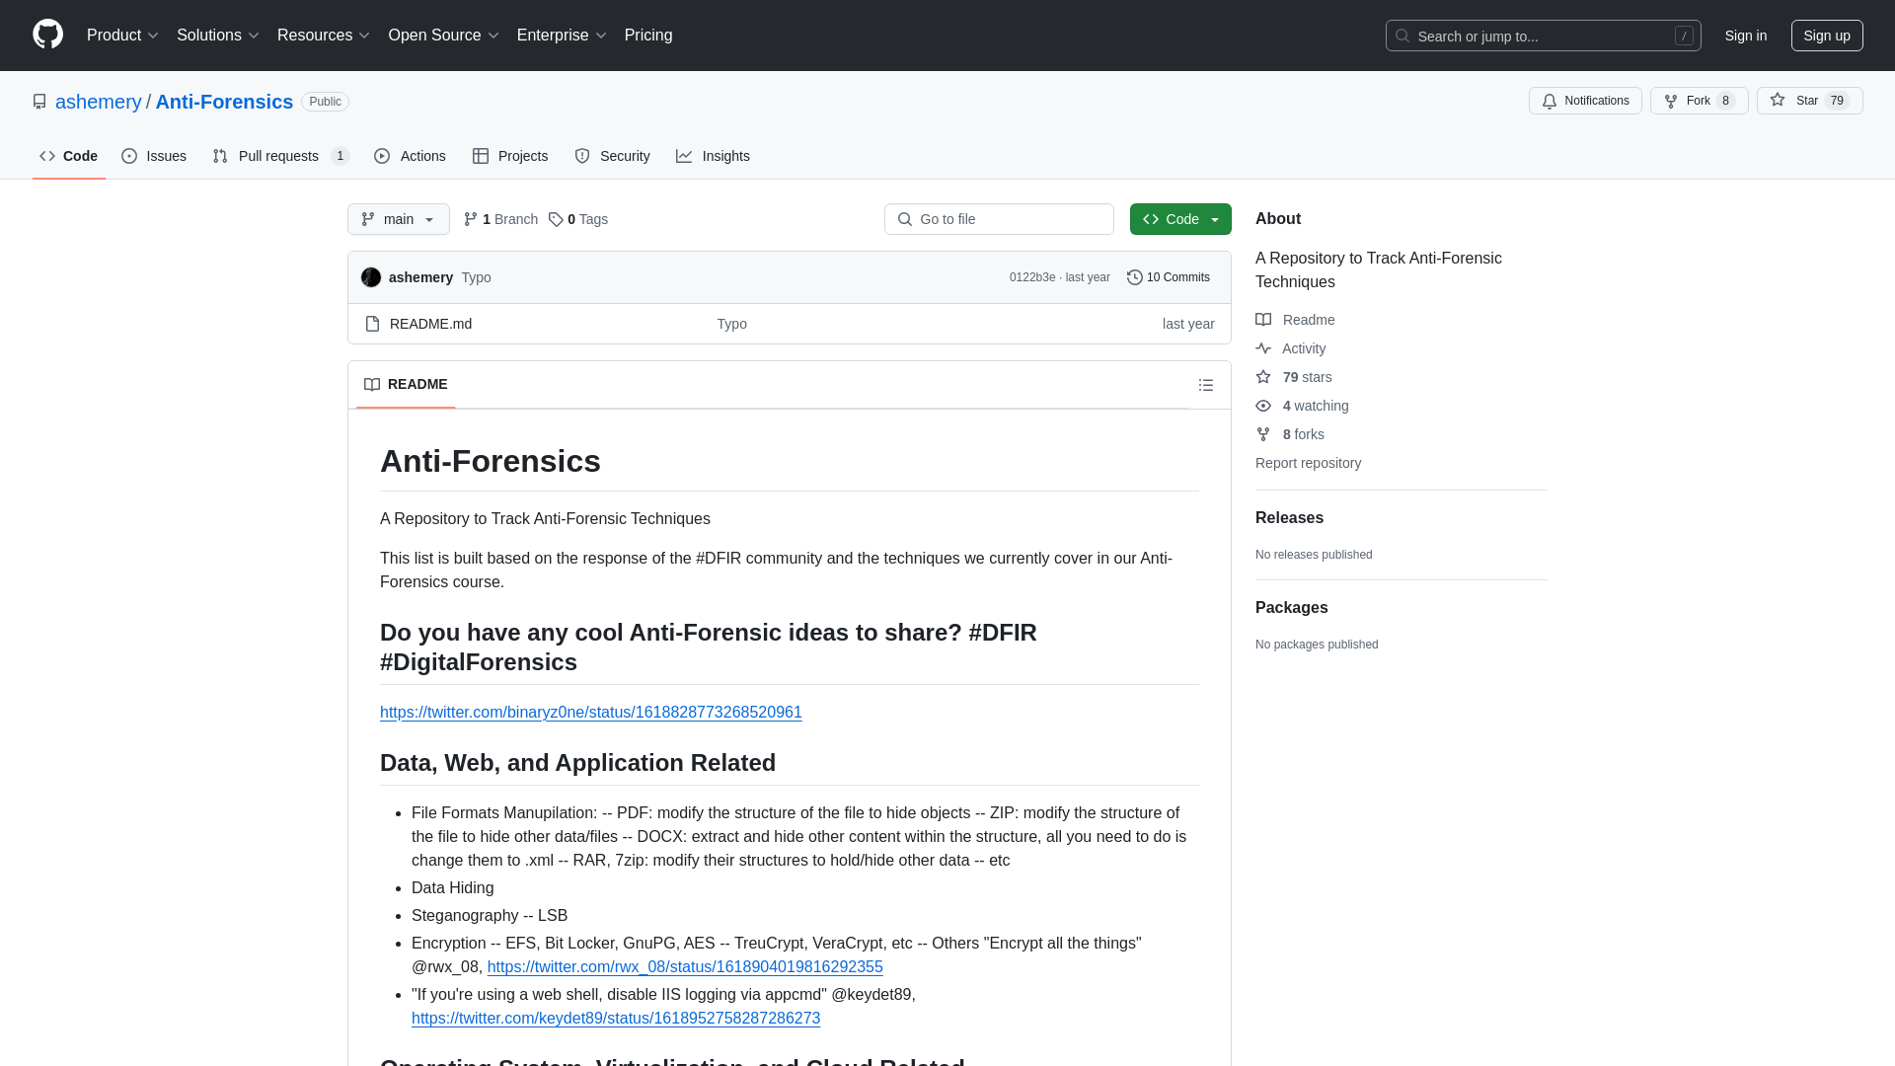1895x1066 pixels.
Task: Open the Insights tab
Action: [713, 156]
